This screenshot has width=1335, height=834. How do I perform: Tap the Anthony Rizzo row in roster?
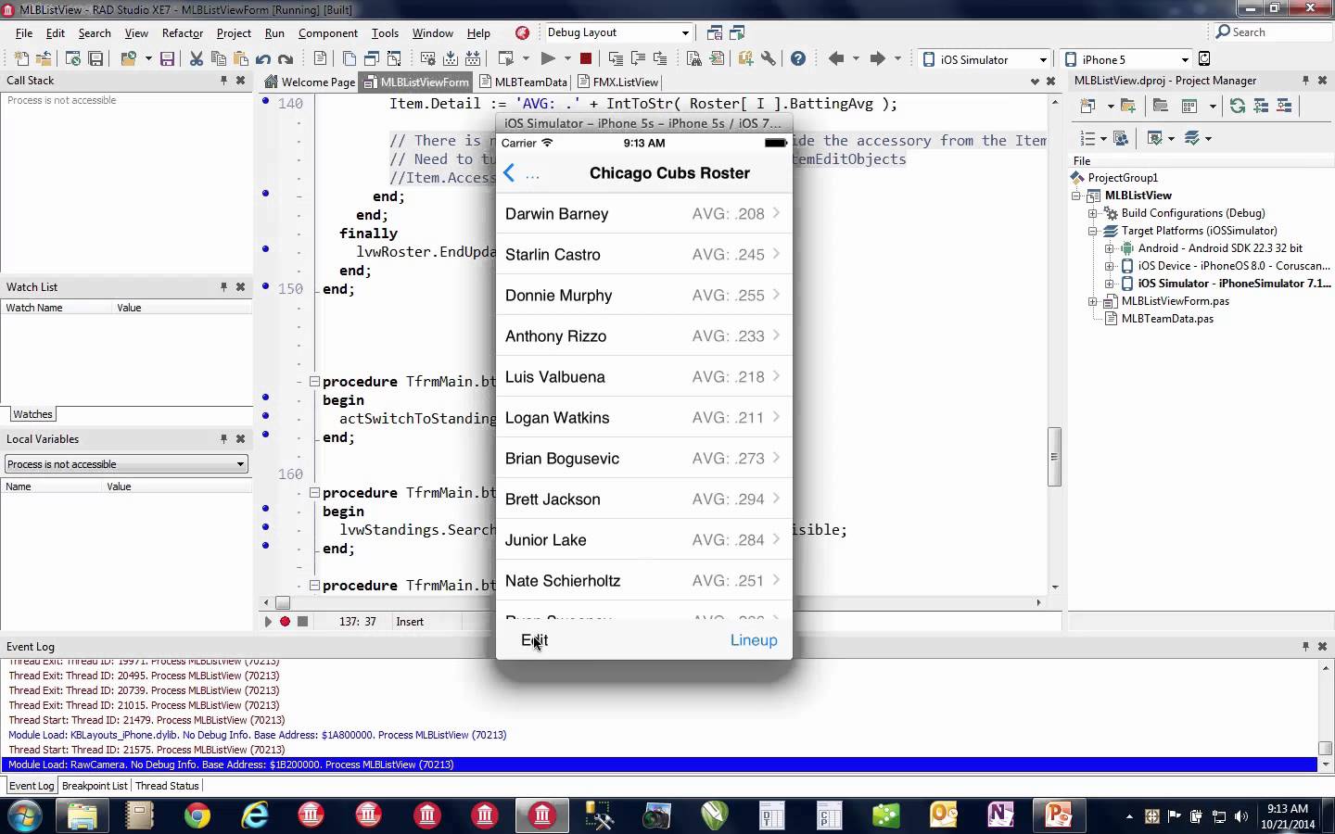click(x=644, y=336)
